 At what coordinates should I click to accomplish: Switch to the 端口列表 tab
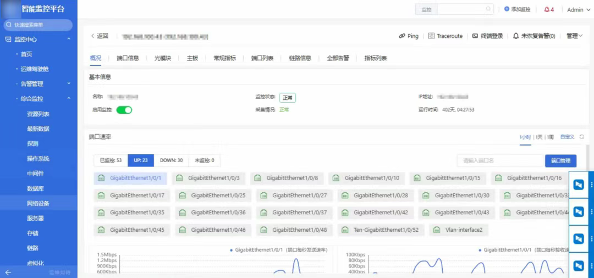pyautogui.click(x=262, y=58)
